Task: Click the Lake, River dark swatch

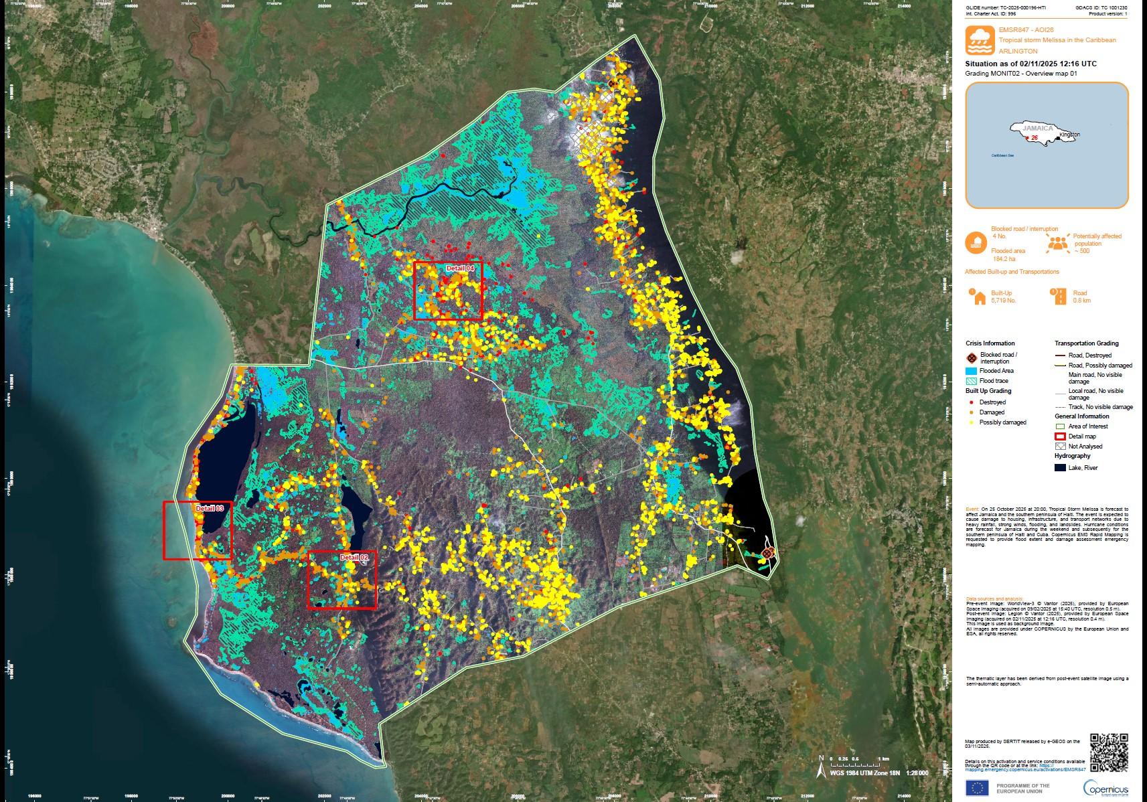Action: coord(1060,468)
